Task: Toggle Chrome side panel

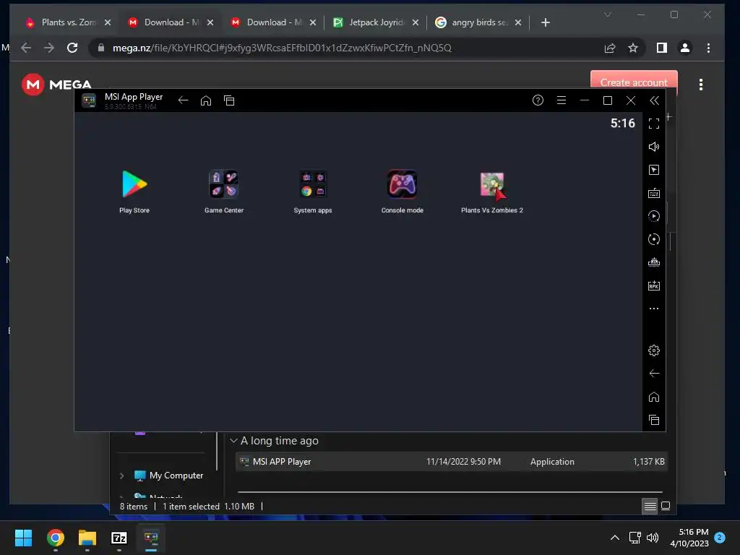Action: click(x=662, y=48)
